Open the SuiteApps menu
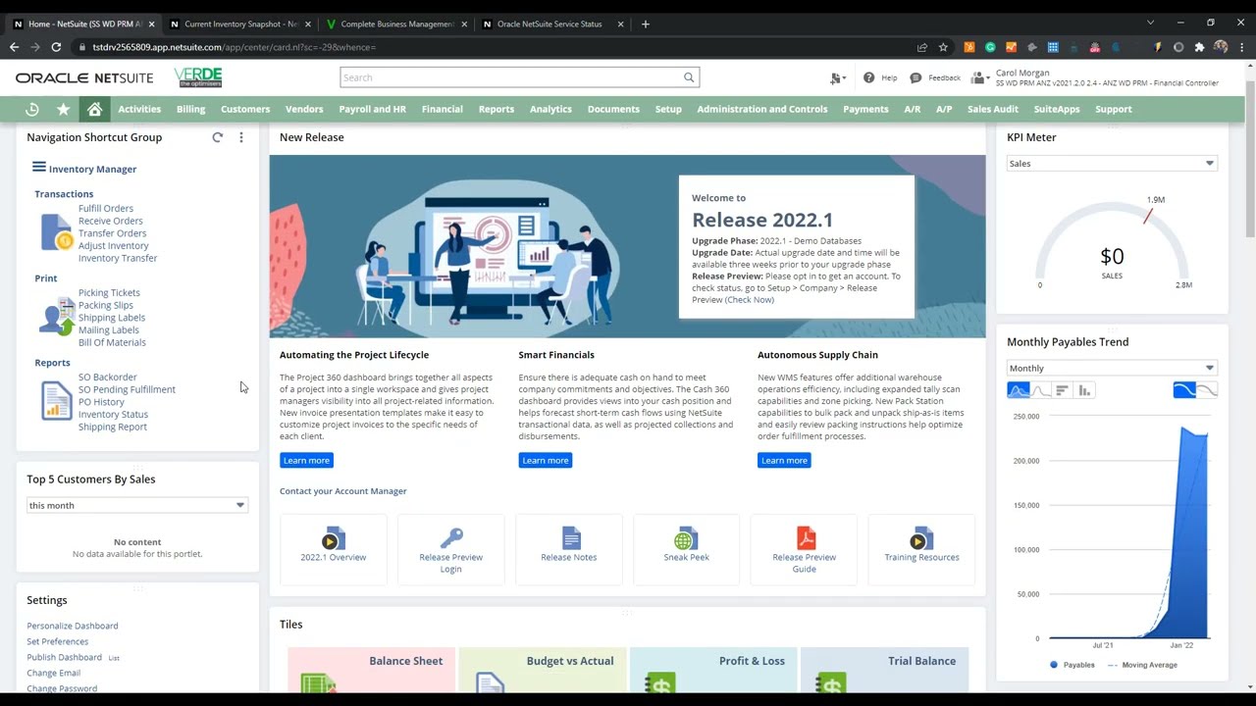This screenshot has height=706, width=1256. (1057, 109)
